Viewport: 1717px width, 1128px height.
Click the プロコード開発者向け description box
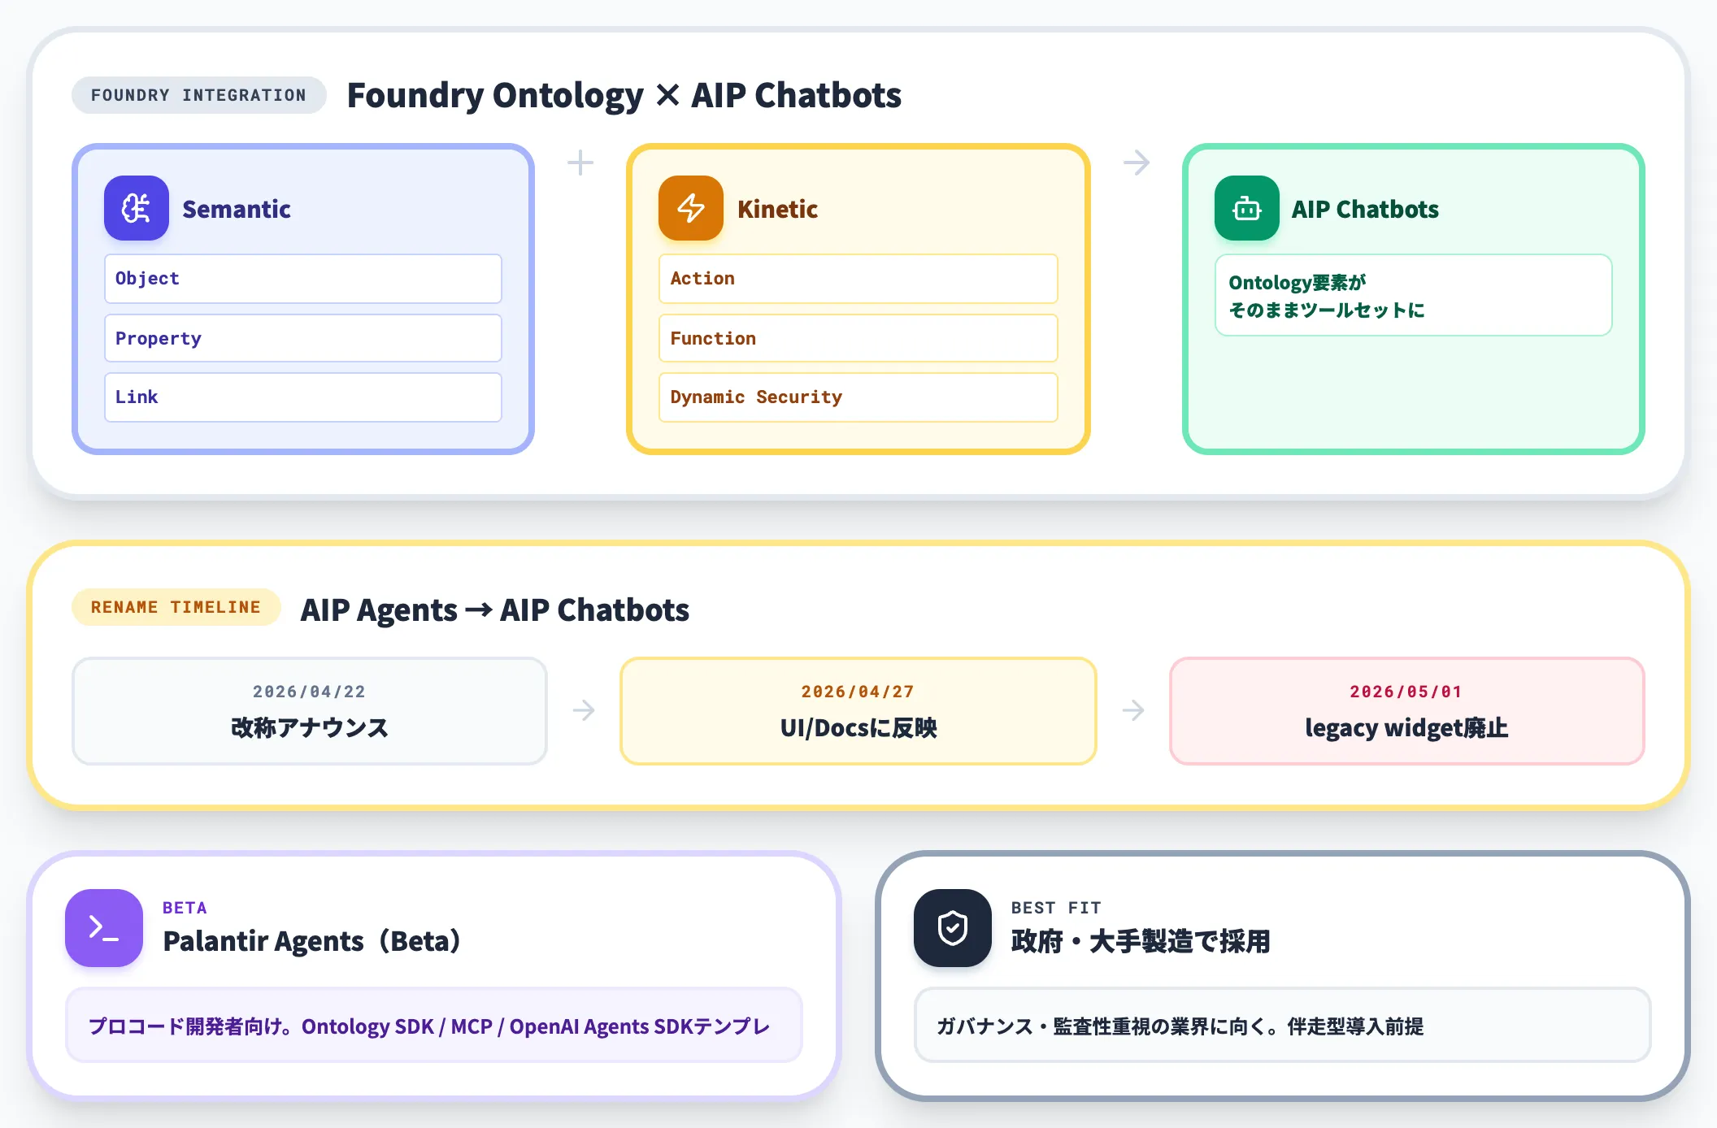(434, 1025)
